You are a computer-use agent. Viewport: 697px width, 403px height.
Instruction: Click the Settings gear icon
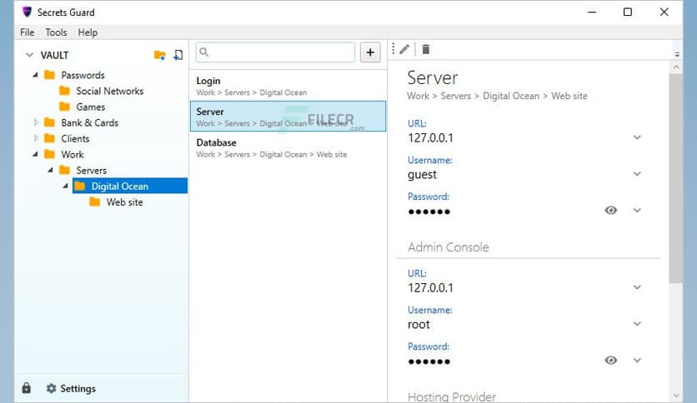pos(51,388)
